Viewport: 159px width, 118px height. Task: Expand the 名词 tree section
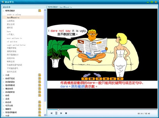3,99
